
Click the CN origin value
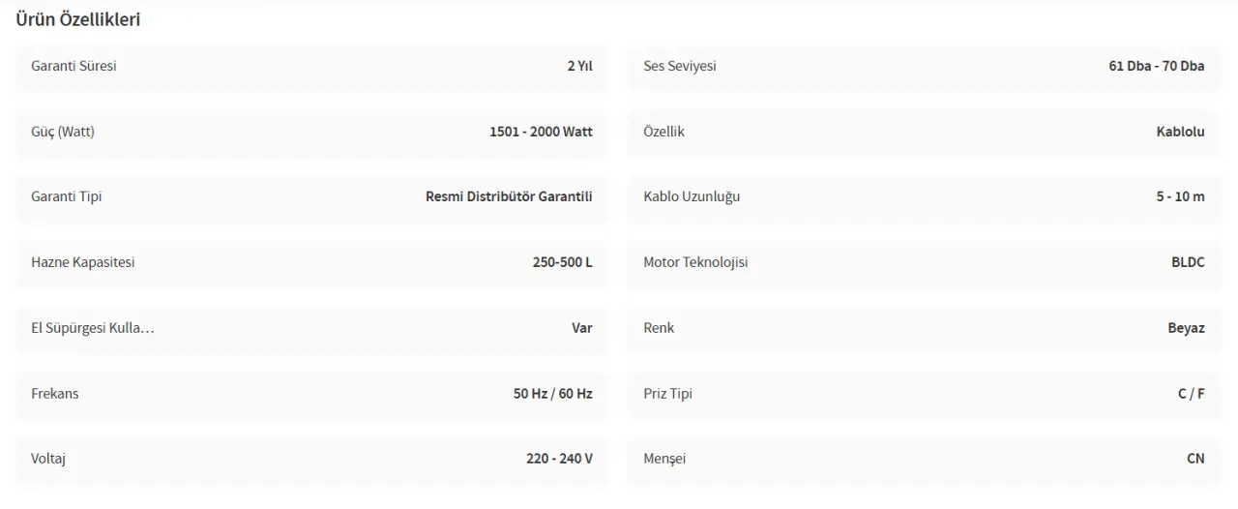[1195, 459]
